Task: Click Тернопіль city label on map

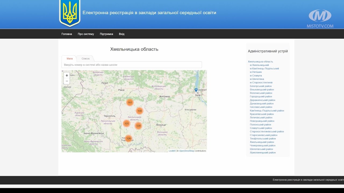Action: tap(109, 116)
